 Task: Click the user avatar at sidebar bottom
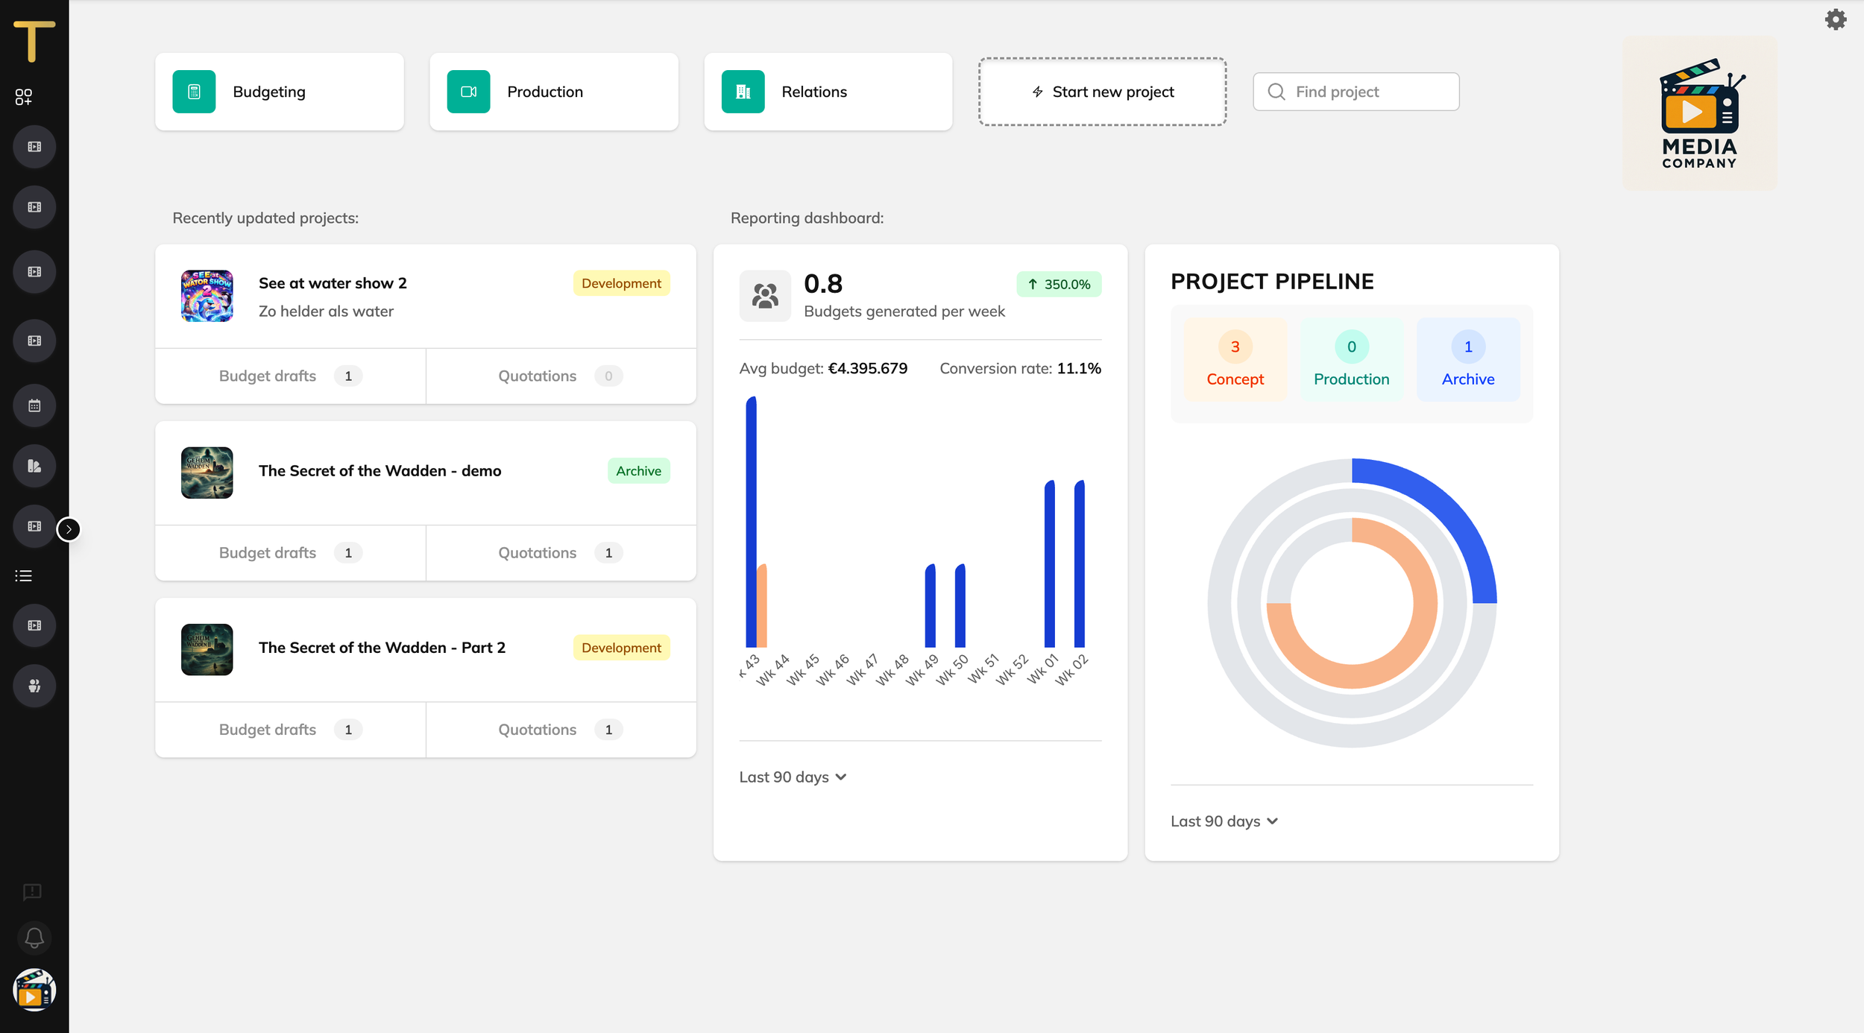34,990
